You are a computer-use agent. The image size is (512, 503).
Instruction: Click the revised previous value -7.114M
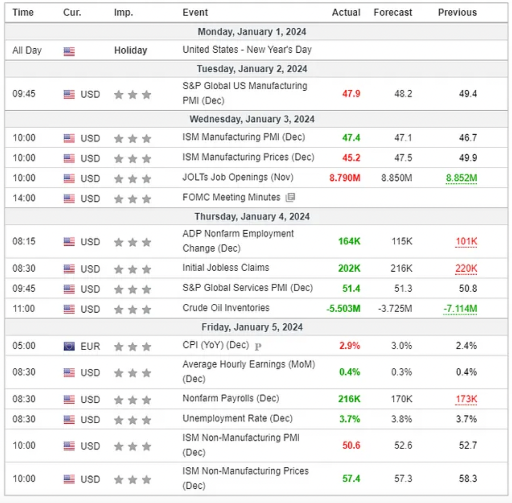pos(460,309)
